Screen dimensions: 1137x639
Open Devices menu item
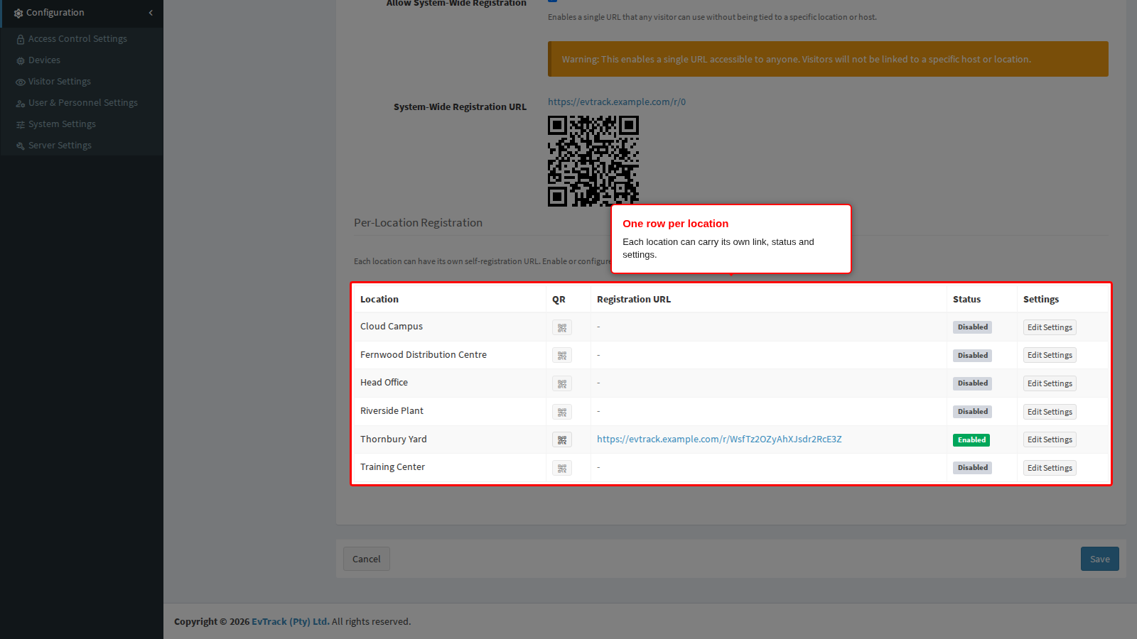(x=82, y=60)
